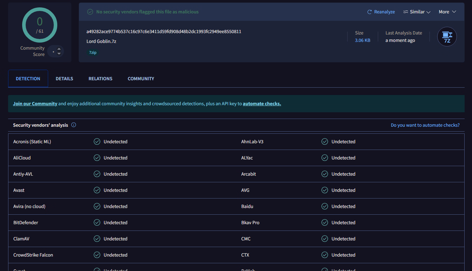Click the Undetected check icon for Acronis
The image size is (472, 271).
tap(97, 142)
